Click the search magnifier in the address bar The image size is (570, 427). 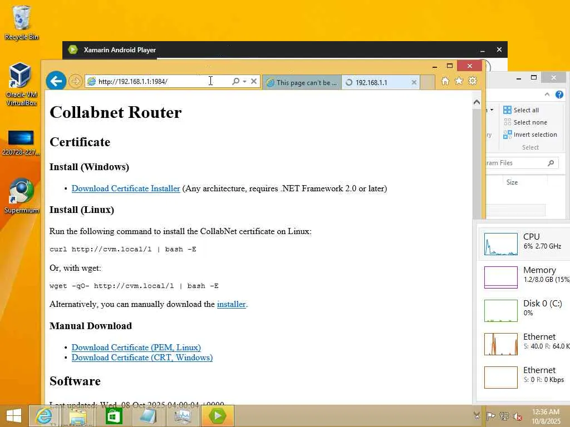(235, 81)
